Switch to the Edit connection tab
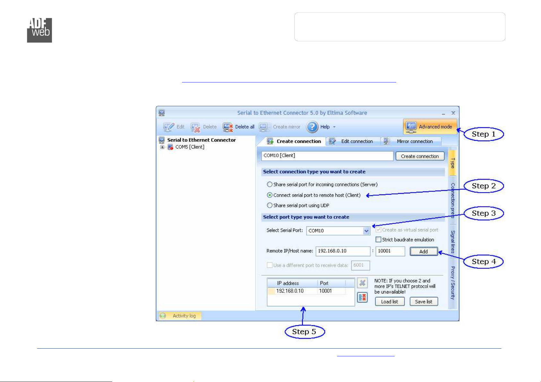 (353, 141)
